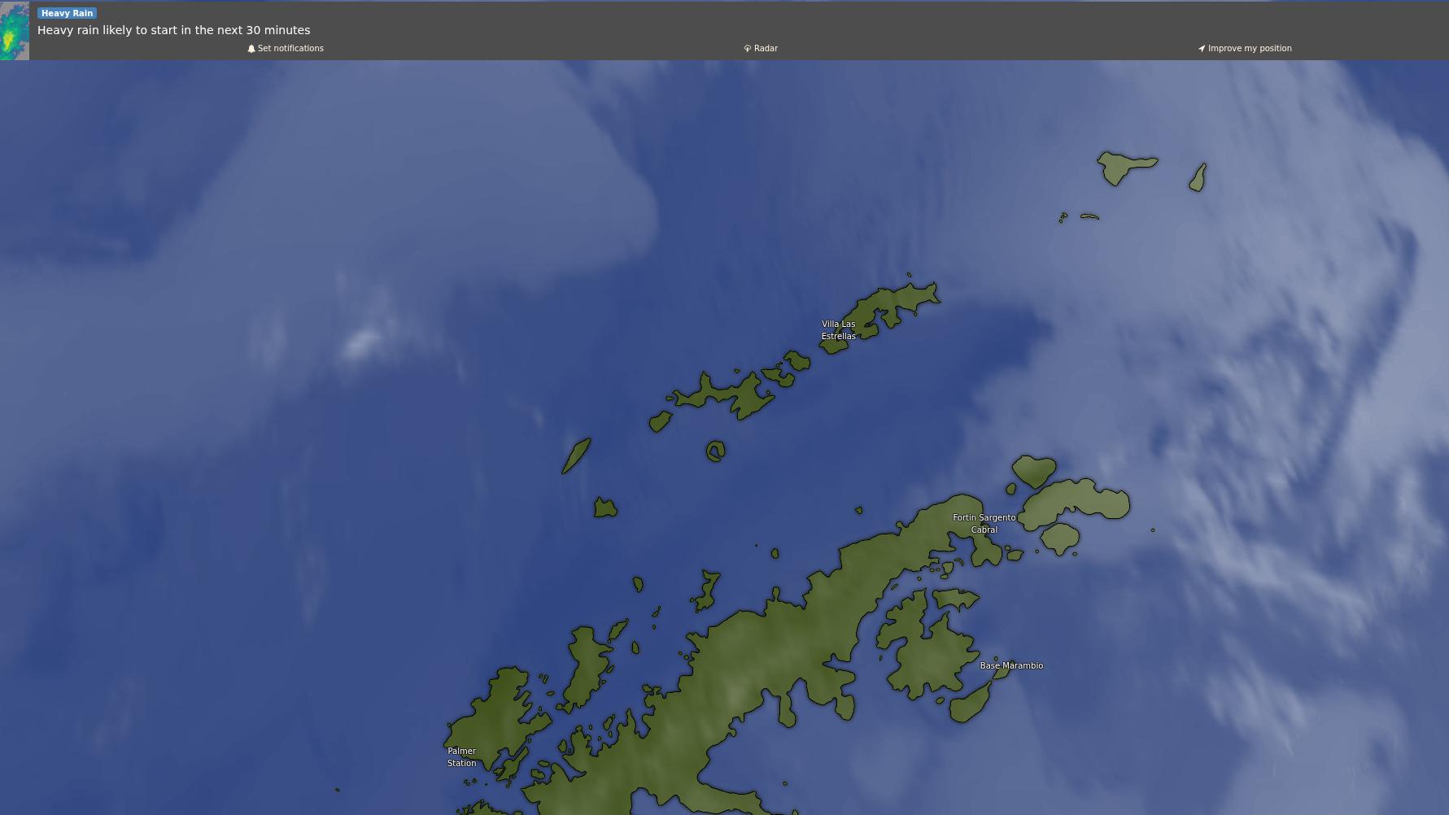This screenshot has height=815, width=1449.
Task: Click the ring-shaped island below the island chain
Action: 716,451
